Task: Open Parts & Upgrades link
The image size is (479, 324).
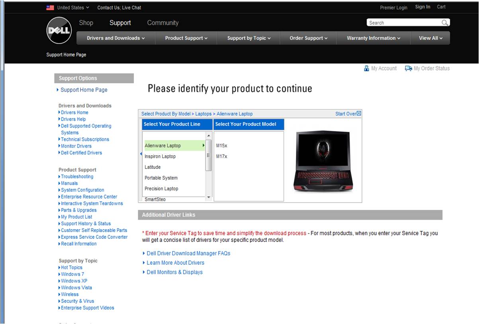Action: coord(79,210)
